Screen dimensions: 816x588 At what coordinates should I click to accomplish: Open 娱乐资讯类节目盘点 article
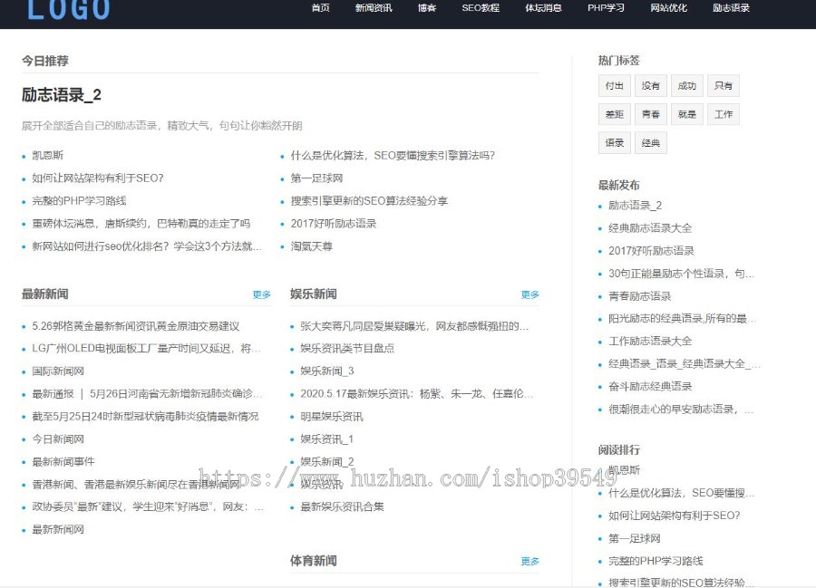347,348
